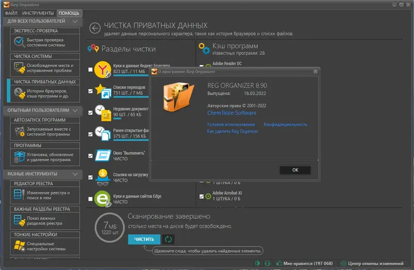Image resolution: width=414 pixels, height=270 pixels.
Task: Click the Разделы чистки map pins icon
Action: [93, 48]
